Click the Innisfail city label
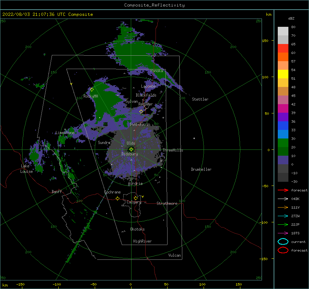Image resolution: width=309 pixels, height=289 pixels. (x=139, y=124)
